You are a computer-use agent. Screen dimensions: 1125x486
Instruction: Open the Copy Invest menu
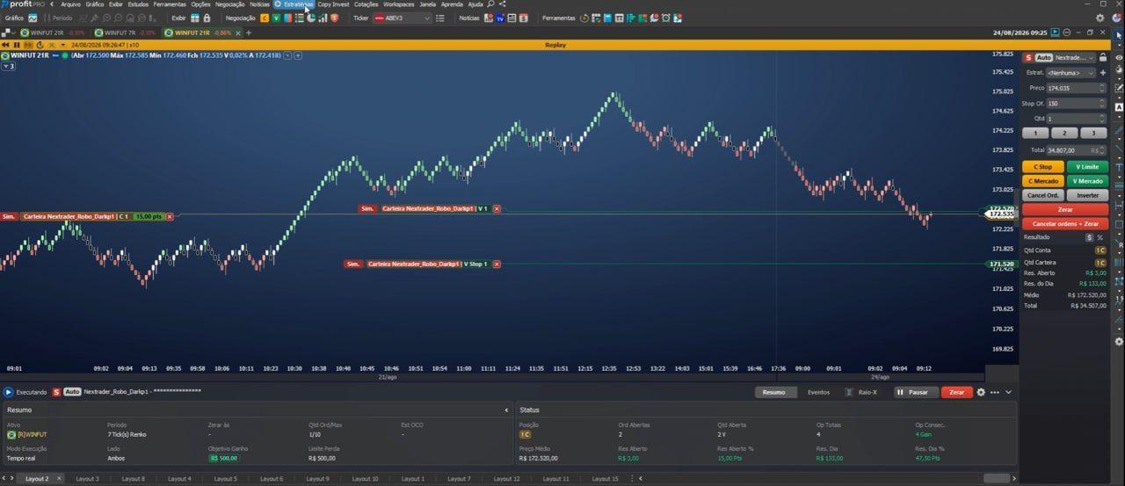(x=333, y=4)
